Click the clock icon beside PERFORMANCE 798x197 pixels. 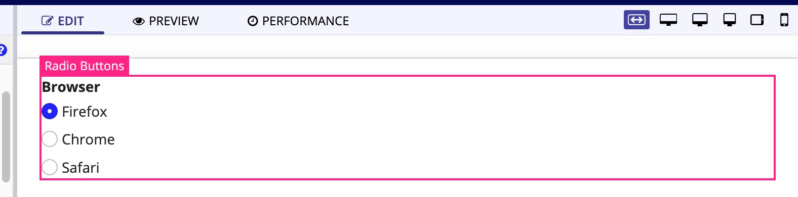point(253,21)
